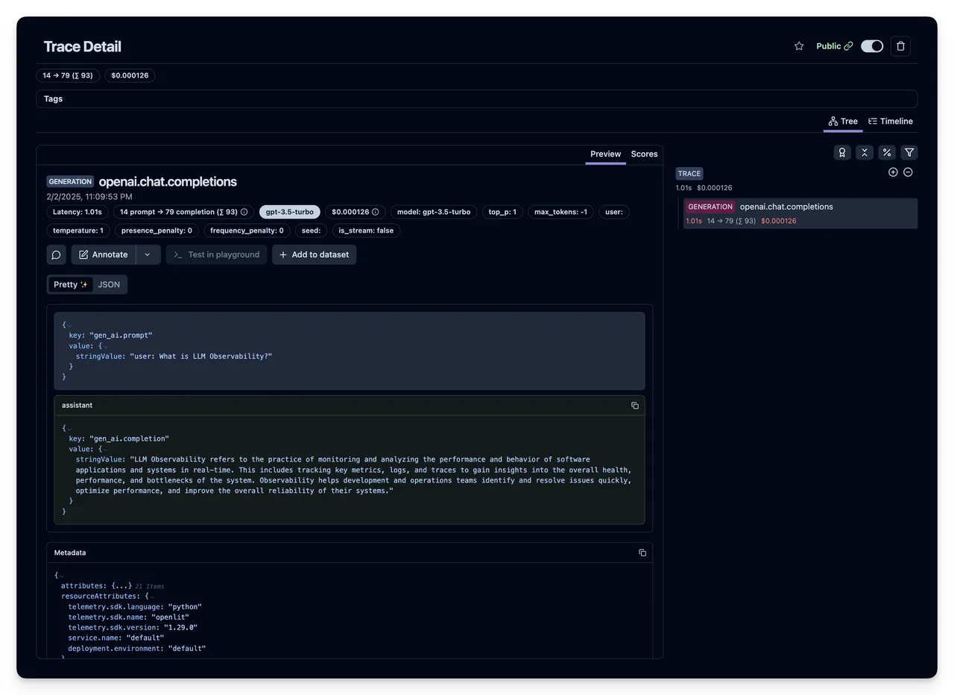
Task: Select the JSON view format
Action: pyautogui.click(x=109, y=285)
